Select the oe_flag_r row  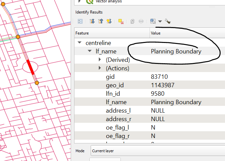150,136
